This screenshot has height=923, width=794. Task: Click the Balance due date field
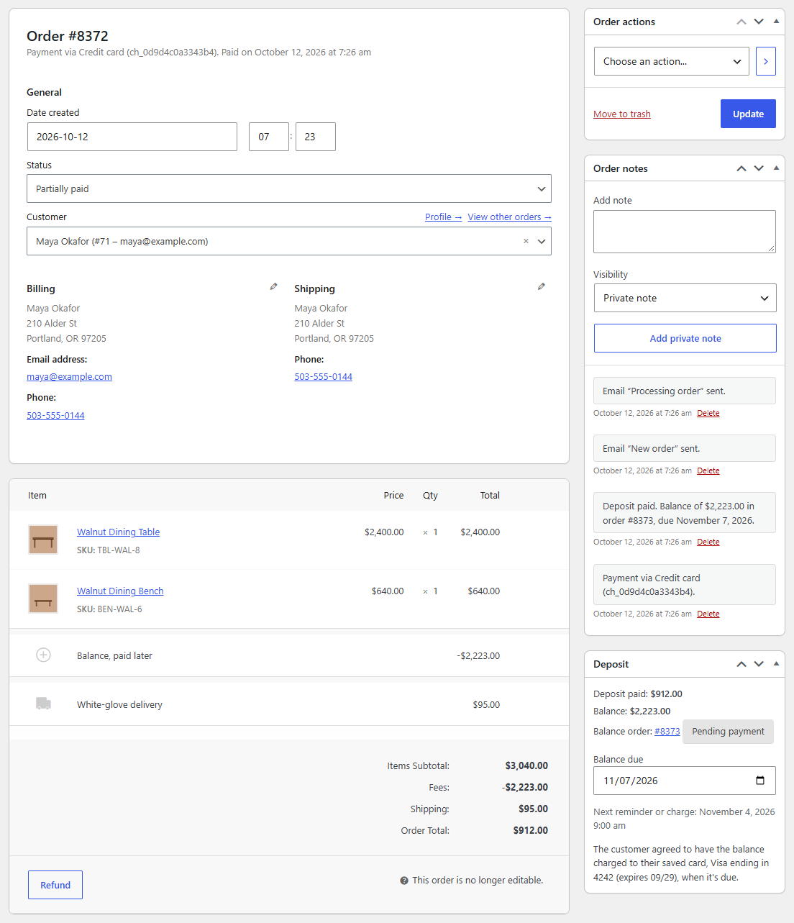685,781
